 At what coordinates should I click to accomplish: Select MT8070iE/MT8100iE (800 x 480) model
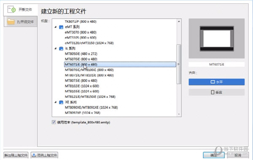(89, 70)
